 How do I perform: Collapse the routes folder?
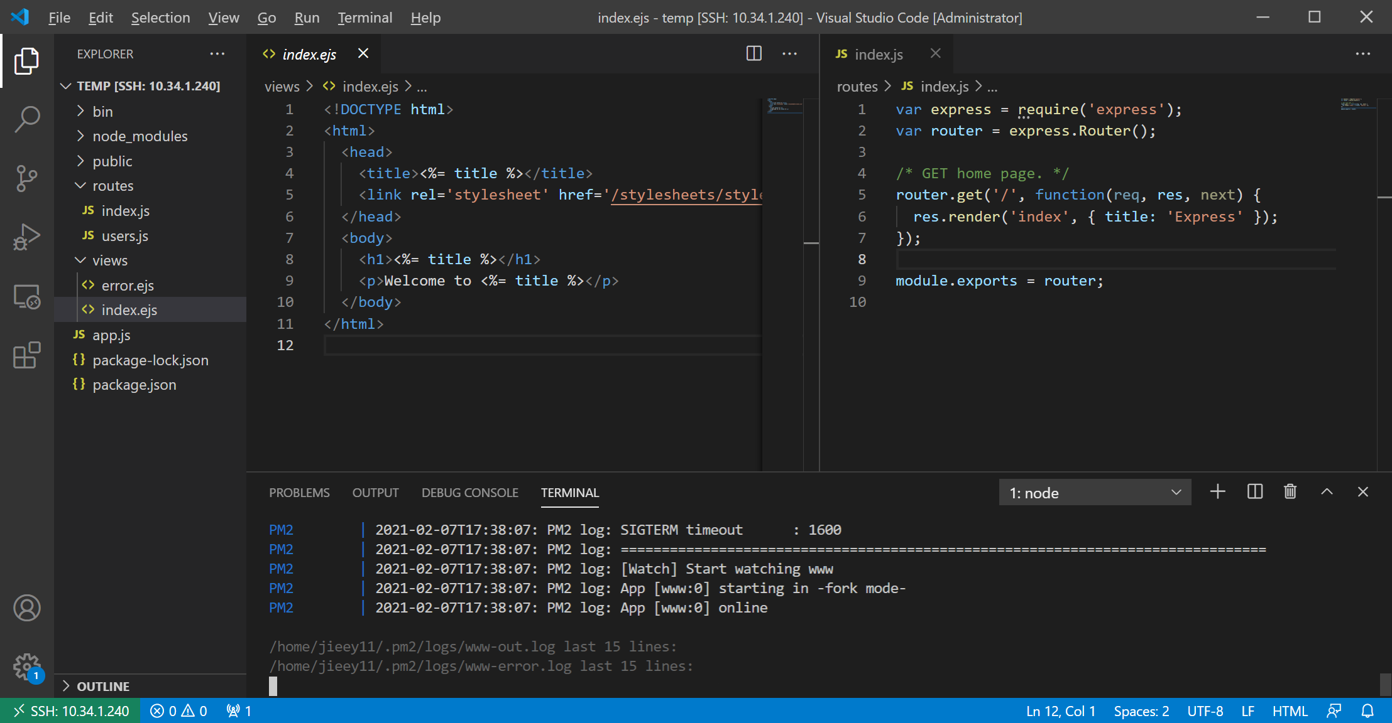tap(113, 186)
